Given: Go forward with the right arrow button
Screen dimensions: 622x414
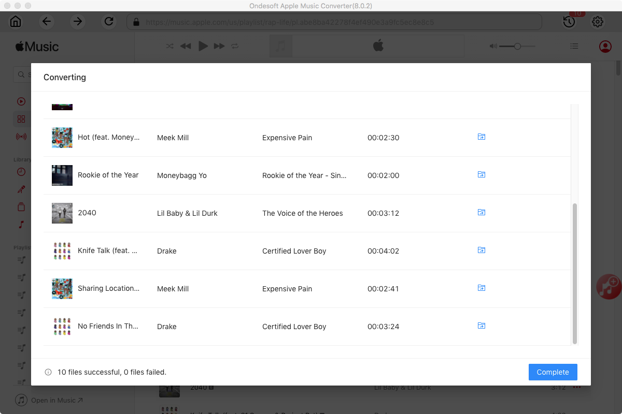Looking at the screenshot, I should coord(78,22).
